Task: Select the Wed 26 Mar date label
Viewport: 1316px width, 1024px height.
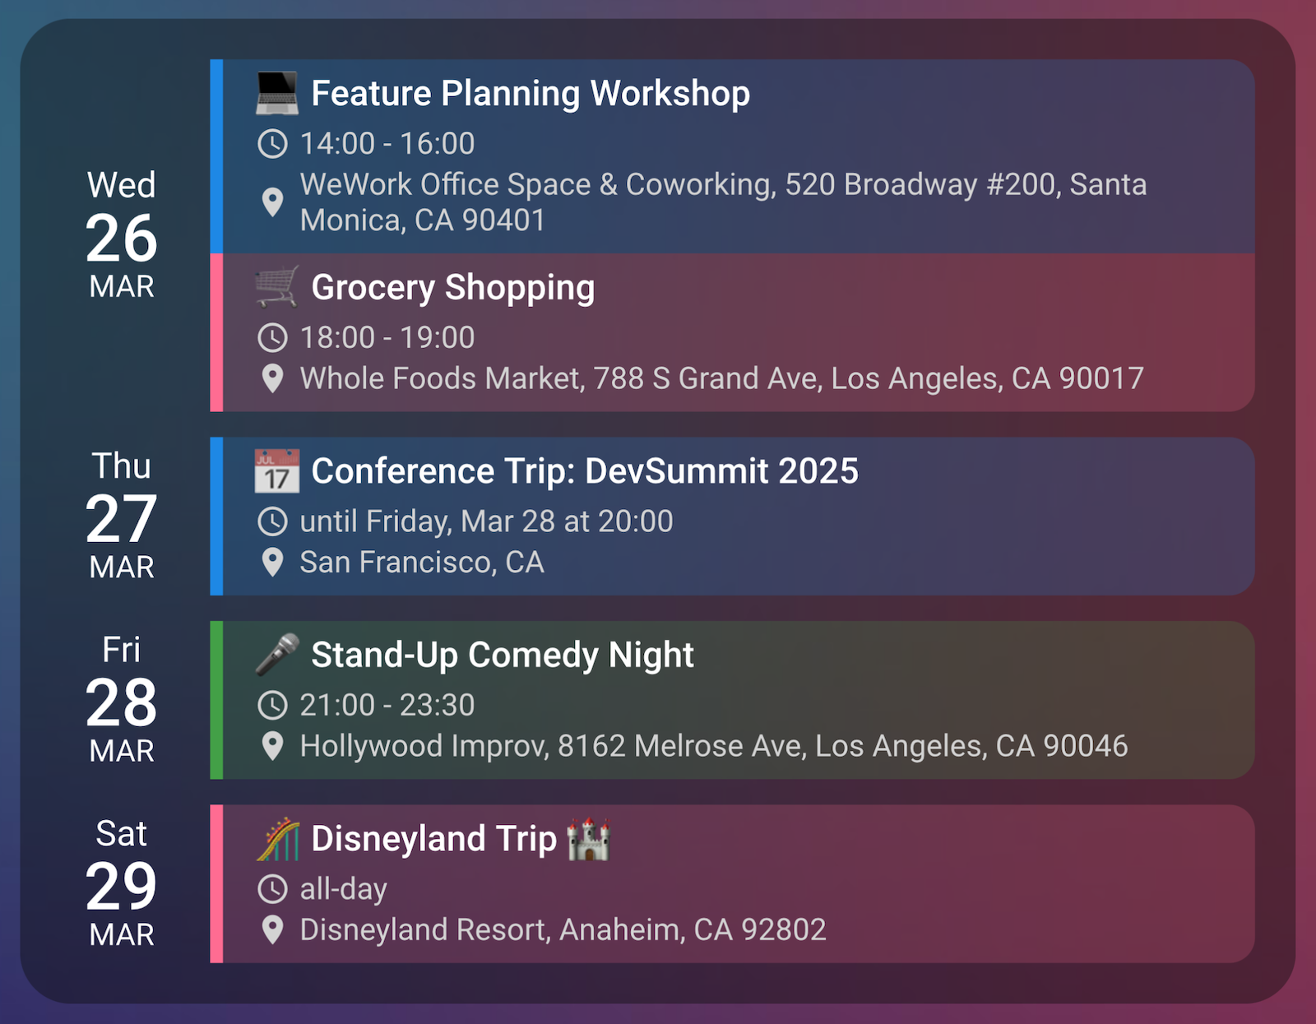Action: tap(122, 236)
